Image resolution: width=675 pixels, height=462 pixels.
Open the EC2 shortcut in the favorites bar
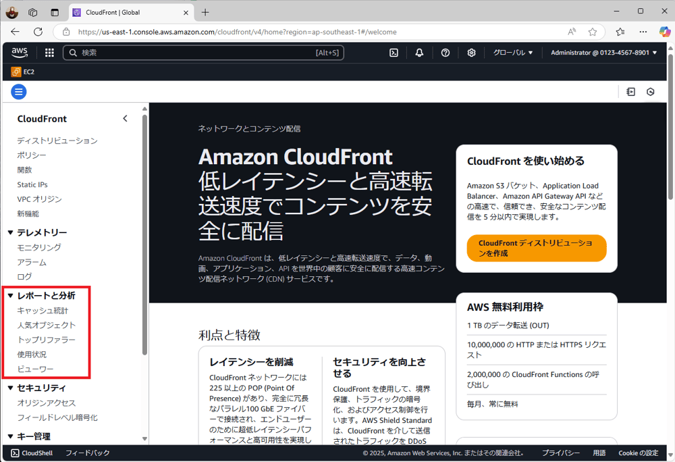(x=23, y=72)
